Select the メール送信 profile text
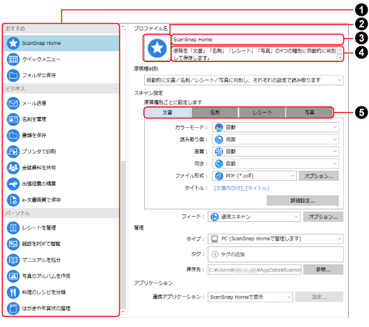The width and height of the screenshot is (369, 327). point(34,103)
